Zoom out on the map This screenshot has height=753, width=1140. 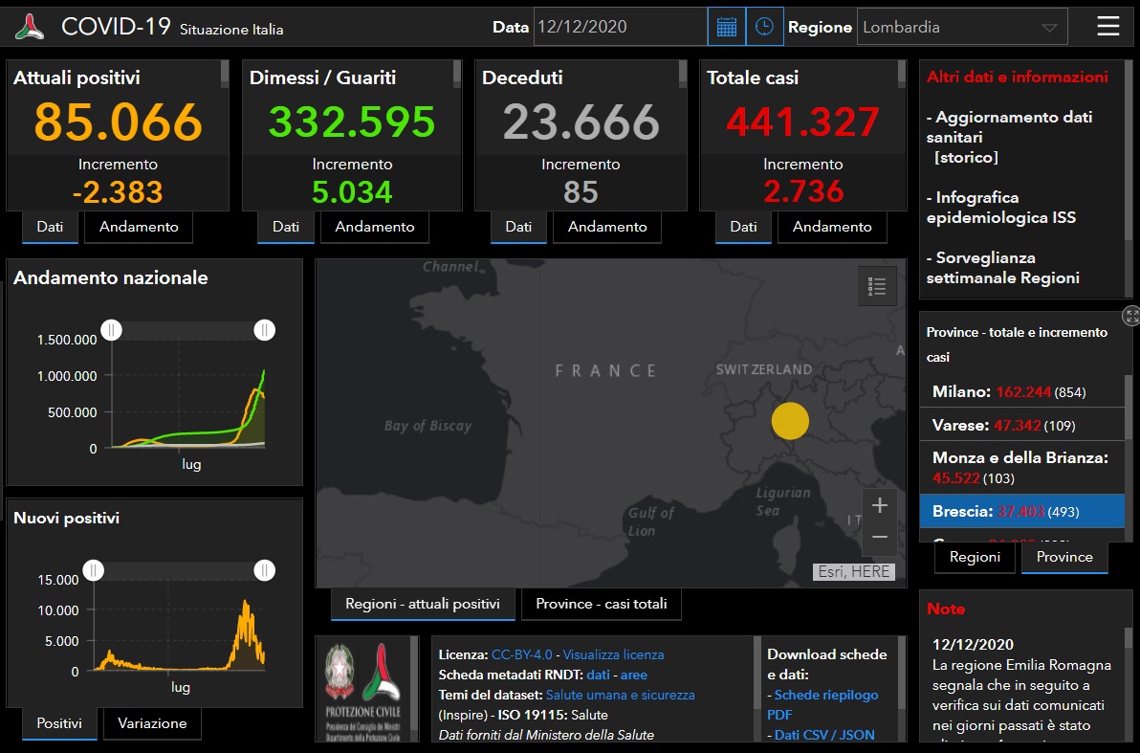pos(880,538)
